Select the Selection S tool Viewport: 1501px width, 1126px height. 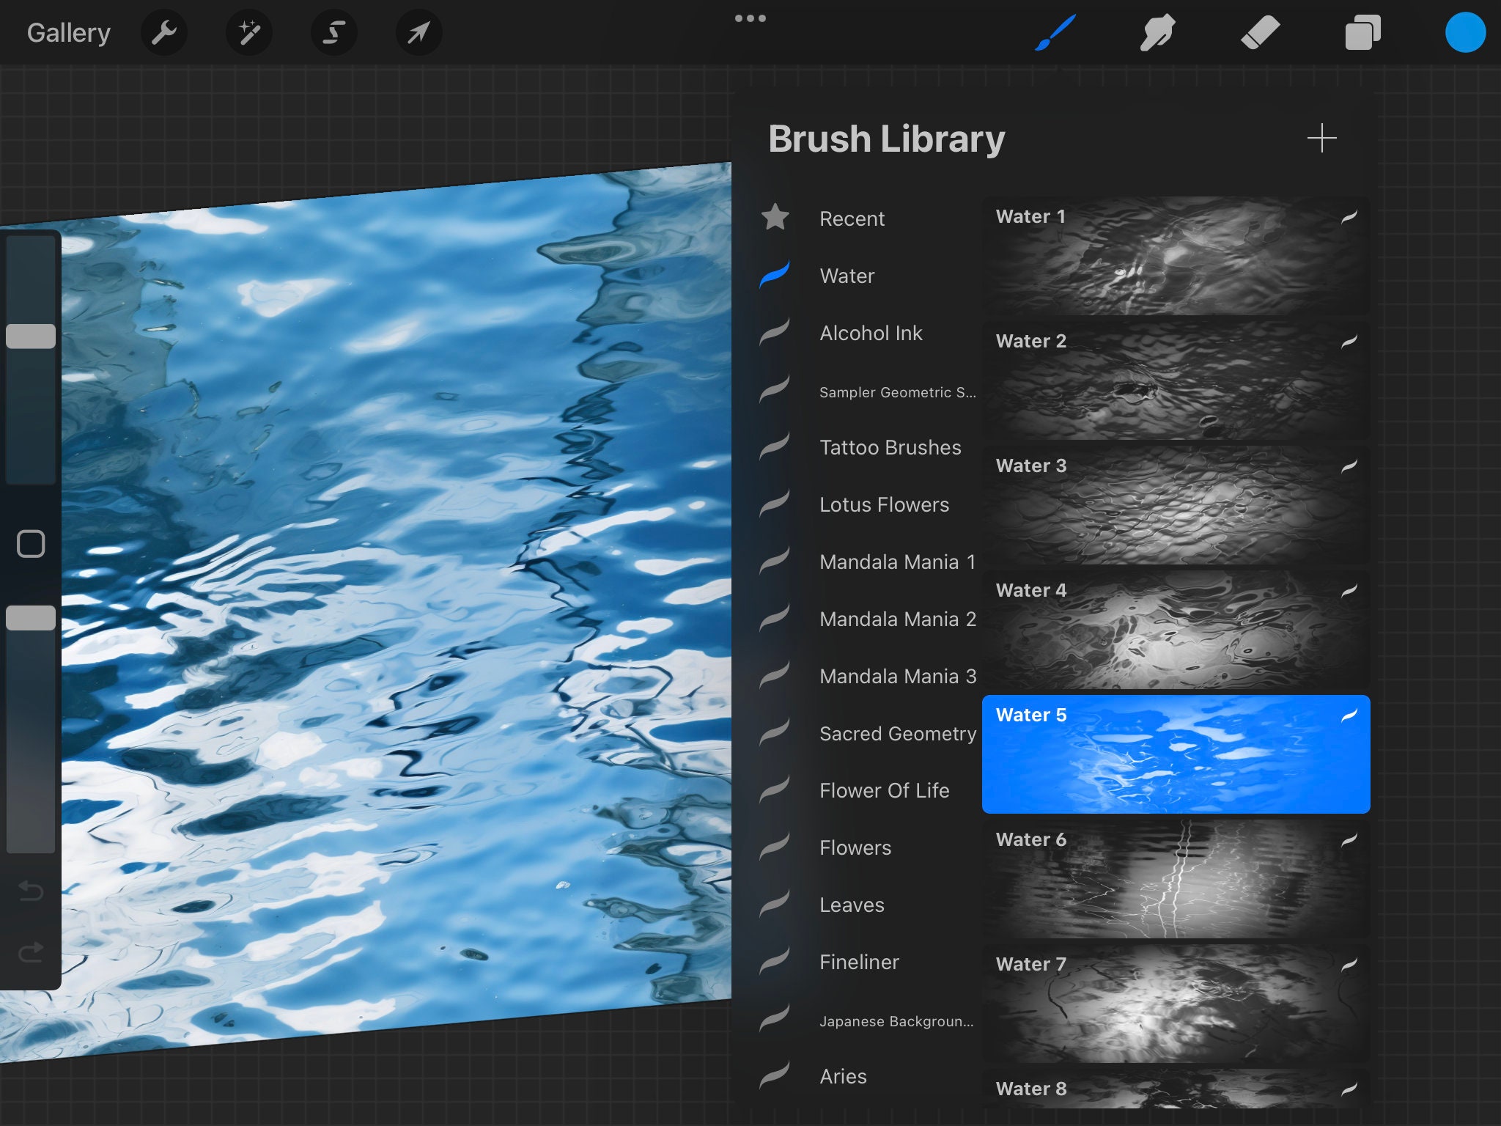click(x=334, y=32)
